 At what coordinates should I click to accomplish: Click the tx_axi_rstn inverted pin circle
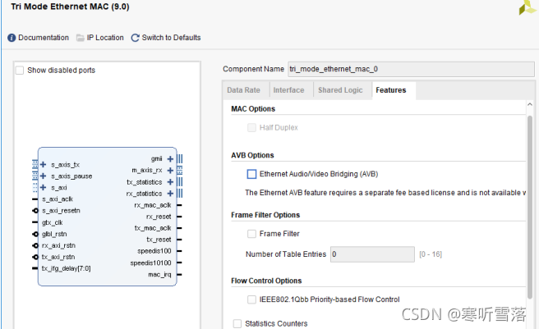(x=35, y=257)
